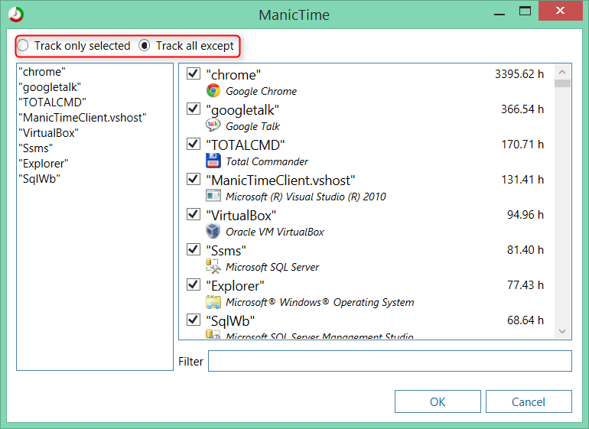The height and width of the screenshot is (429, 589).
Task: Uncheck the "Explorer" checkbox
Action: tap(194, 284)
